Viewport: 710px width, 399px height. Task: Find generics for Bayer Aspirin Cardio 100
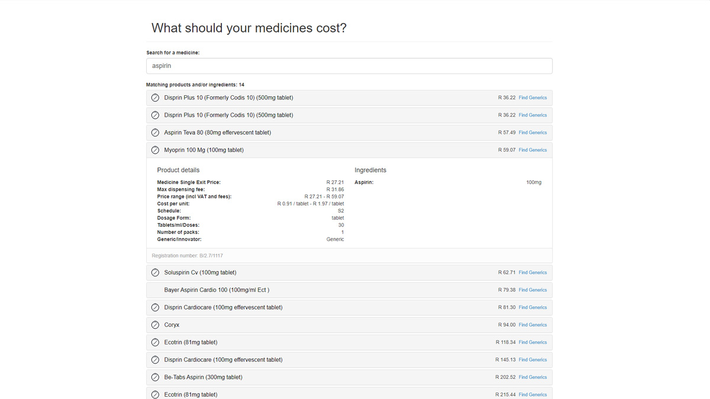point(532,290)
